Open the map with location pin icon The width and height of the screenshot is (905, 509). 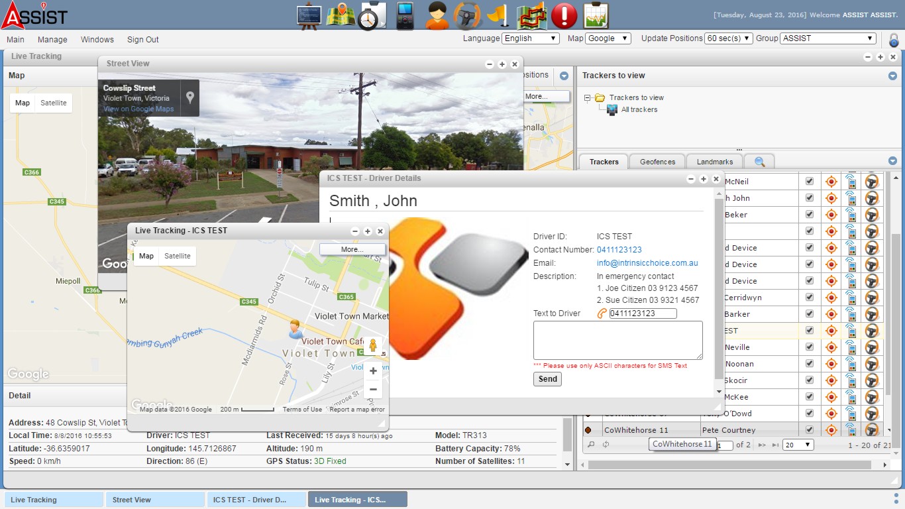point(341,15)
